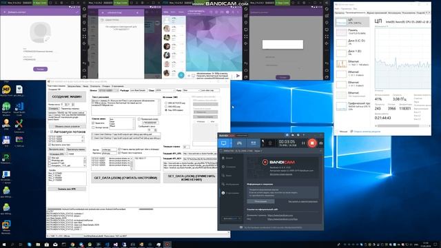Click Task Manager fewer details toggle
The height and width of the screenshot is (248, 441).
click(x=342, y=132)
